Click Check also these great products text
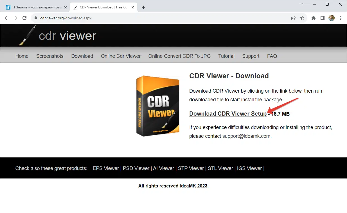 [x=51, y=168]
